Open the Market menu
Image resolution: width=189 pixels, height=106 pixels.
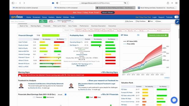coord(59,17)
